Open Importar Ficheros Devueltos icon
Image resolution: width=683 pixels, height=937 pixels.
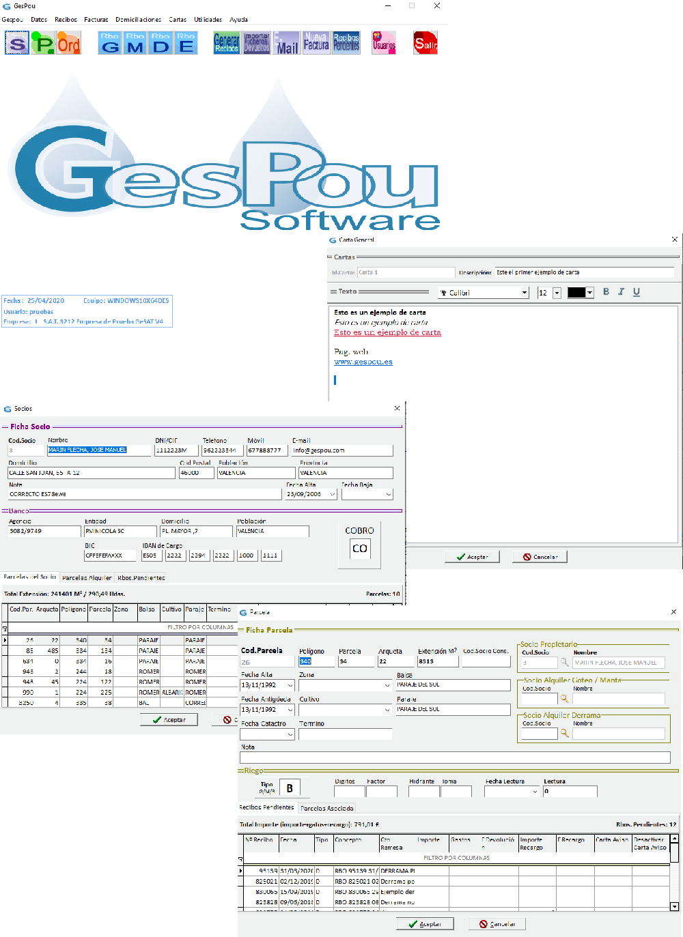click(257, 43)
